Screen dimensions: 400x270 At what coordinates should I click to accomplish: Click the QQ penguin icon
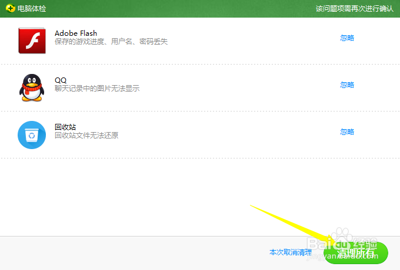(x=32, y=88)
